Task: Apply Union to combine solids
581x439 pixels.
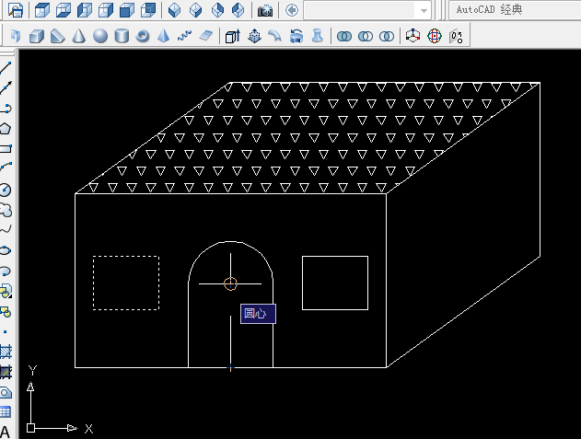Action: (344, 37)
